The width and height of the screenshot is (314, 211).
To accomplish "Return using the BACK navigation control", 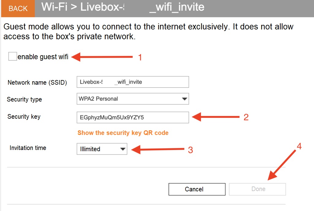I will point(17,9).
